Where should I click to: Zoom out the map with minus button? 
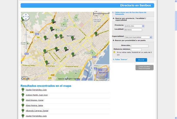pyautogui.click(x=26, y=51)
